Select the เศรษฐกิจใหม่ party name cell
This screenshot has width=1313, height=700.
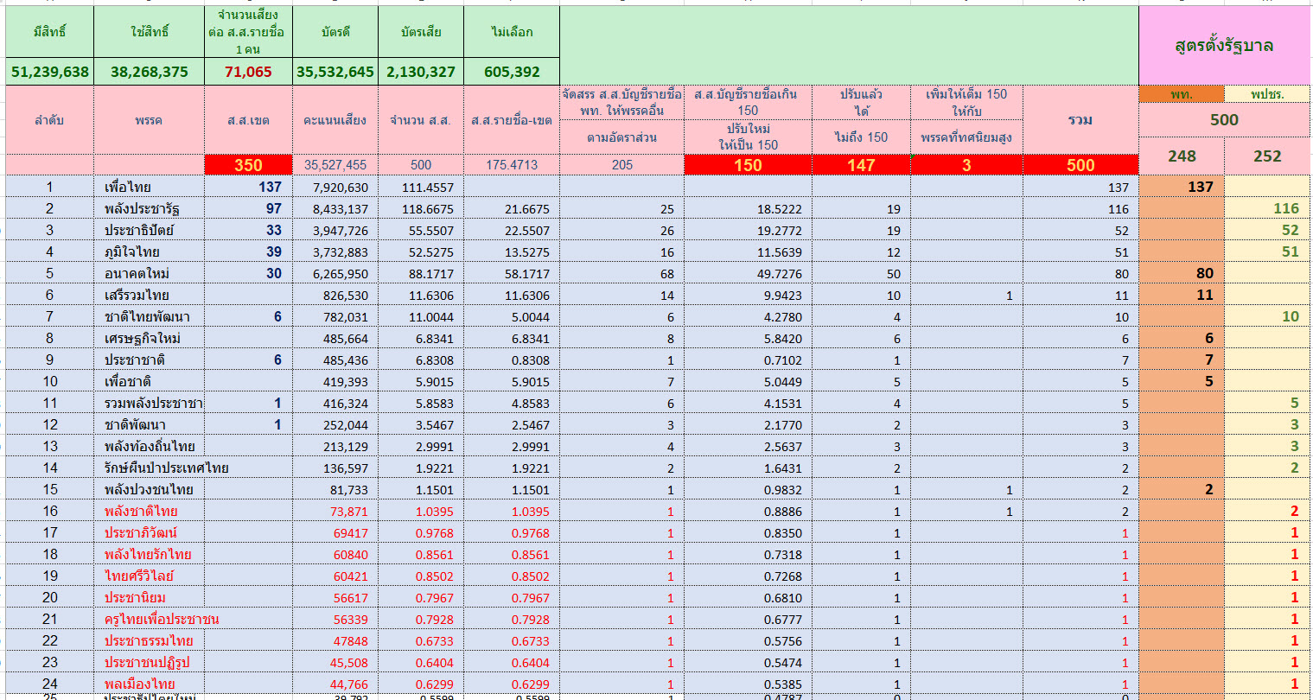[x=149, y=338]
